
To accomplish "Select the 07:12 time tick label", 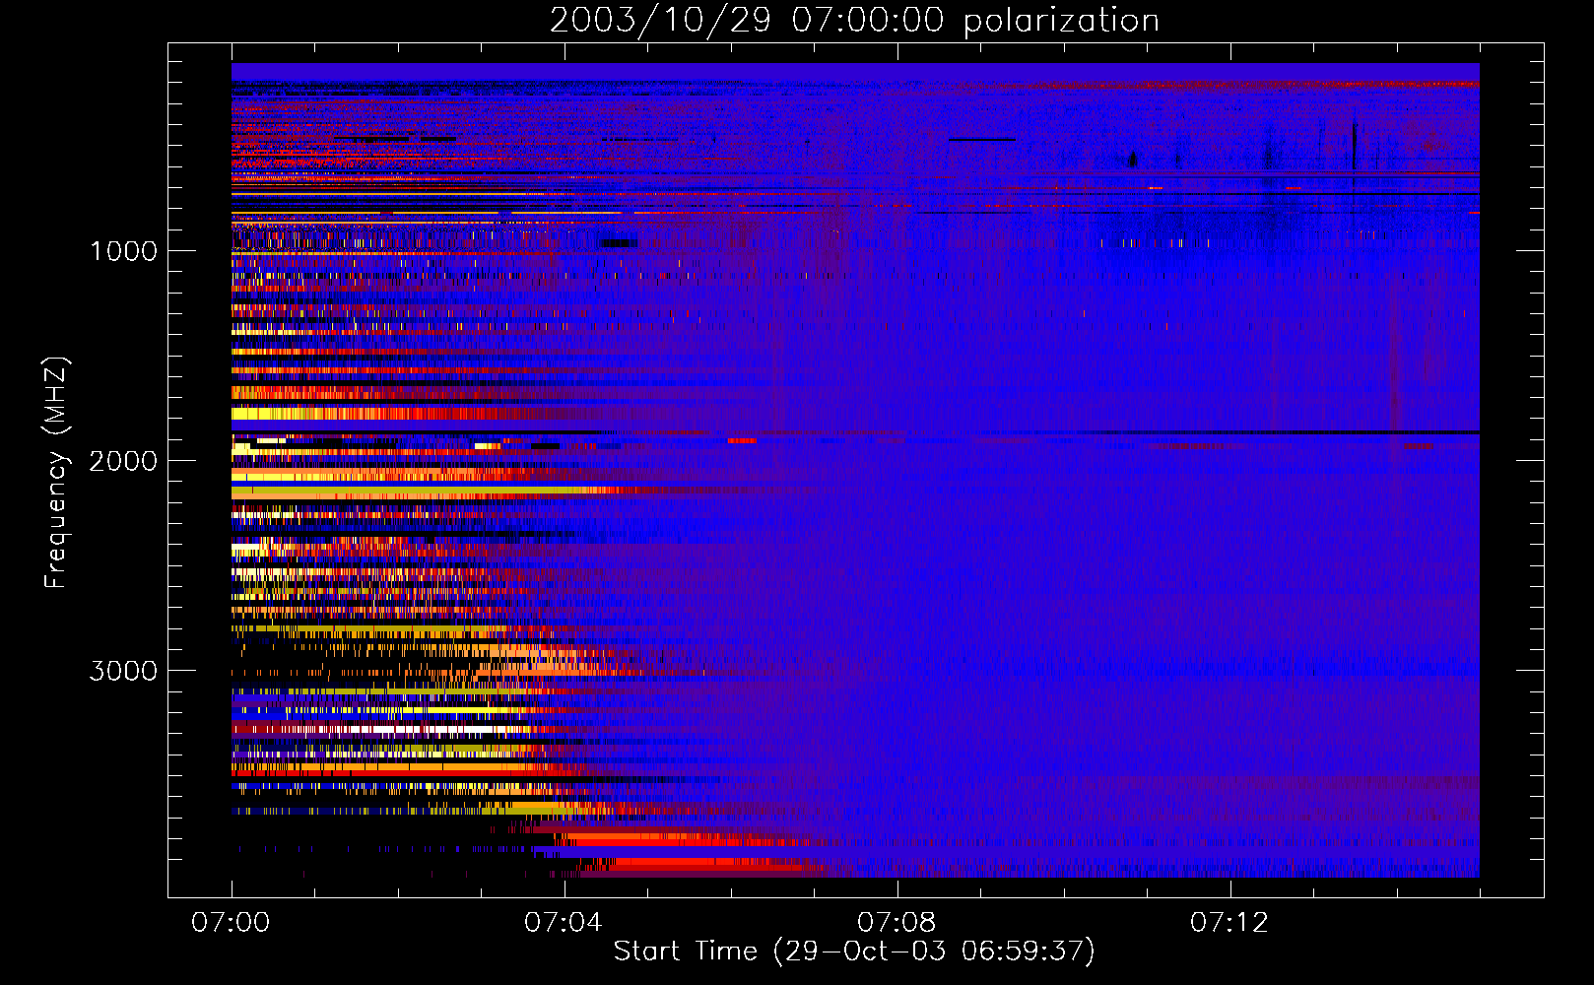I will 1229,923.
